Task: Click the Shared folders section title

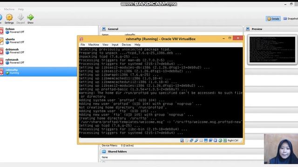Action: click(117, 152)
